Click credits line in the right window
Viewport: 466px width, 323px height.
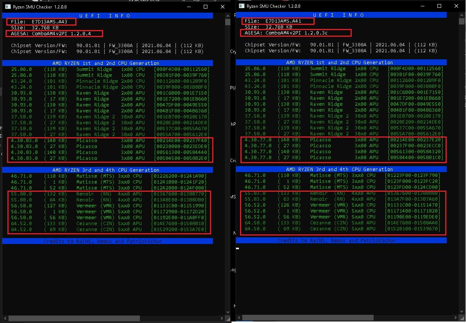(x=341, y=240)
